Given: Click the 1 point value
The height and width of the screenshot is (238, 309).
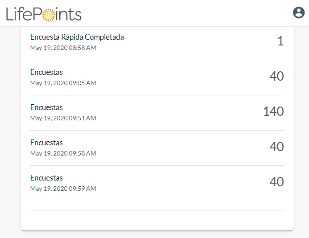Looking at the screenshot, I should click(x=280, y=41).
